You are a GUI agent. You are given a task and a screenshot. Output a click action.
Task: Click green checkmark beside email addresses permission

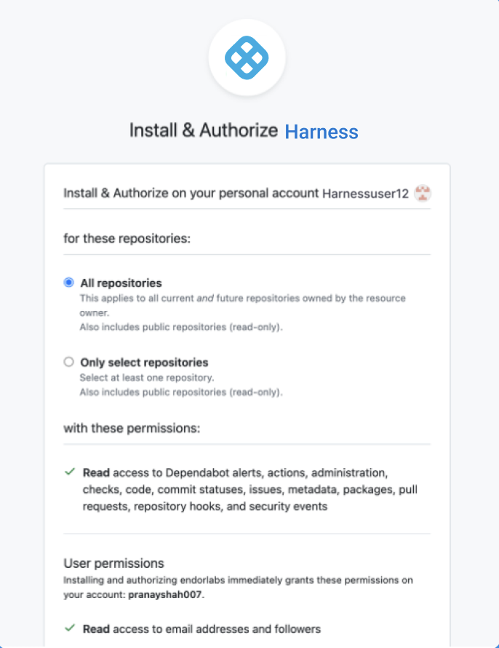click(70, 628)
